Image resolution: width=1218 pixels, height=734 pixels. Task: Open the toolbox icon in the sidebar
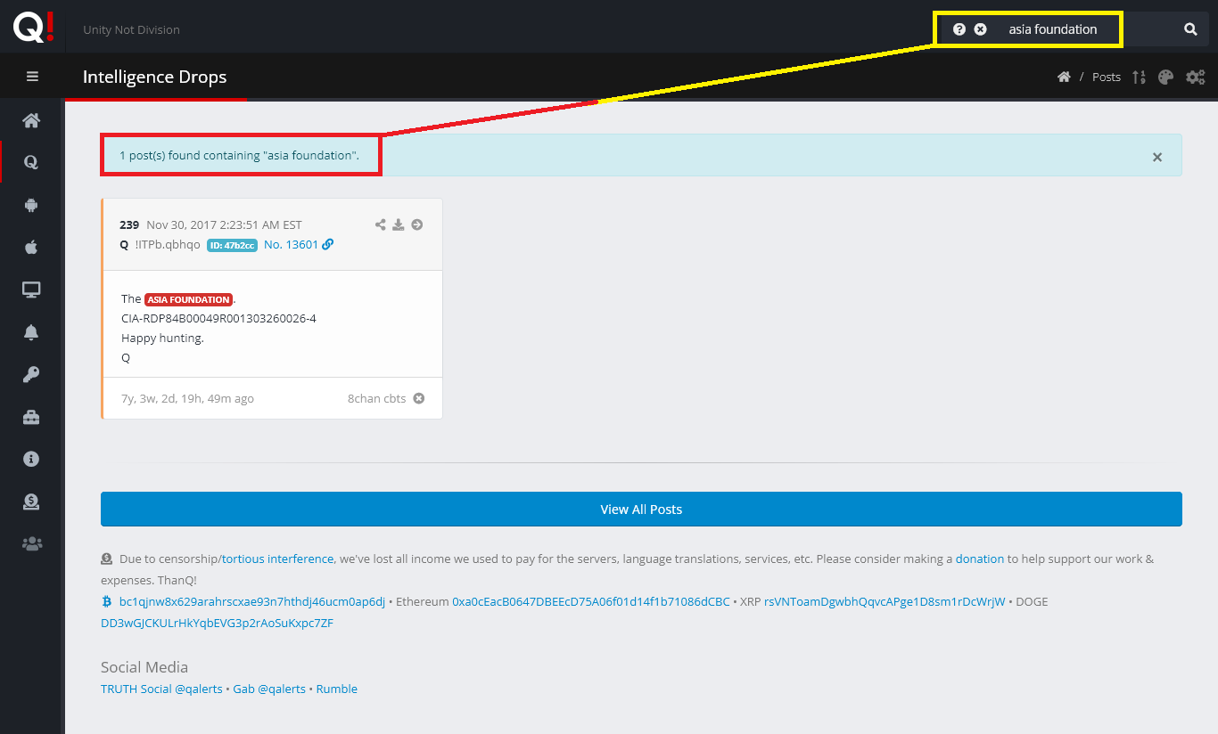[x=31, y=417]
